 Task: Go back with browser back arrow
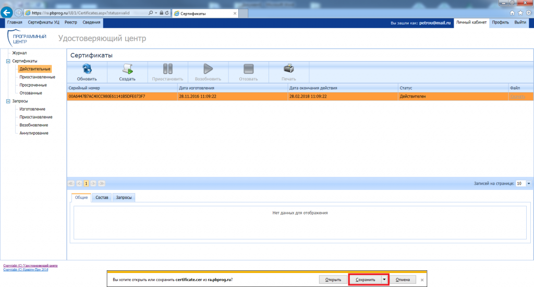click(x=7, y=13)
